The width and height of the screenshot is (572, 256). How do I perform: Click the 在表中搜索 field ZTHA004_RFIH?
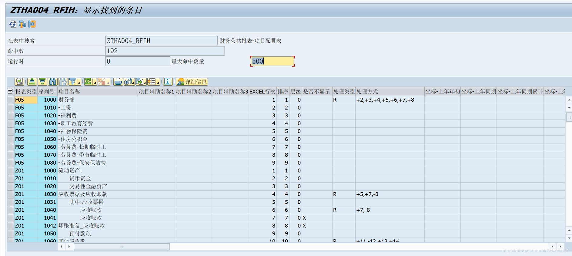pyautogui.click(x=161, y=41)
